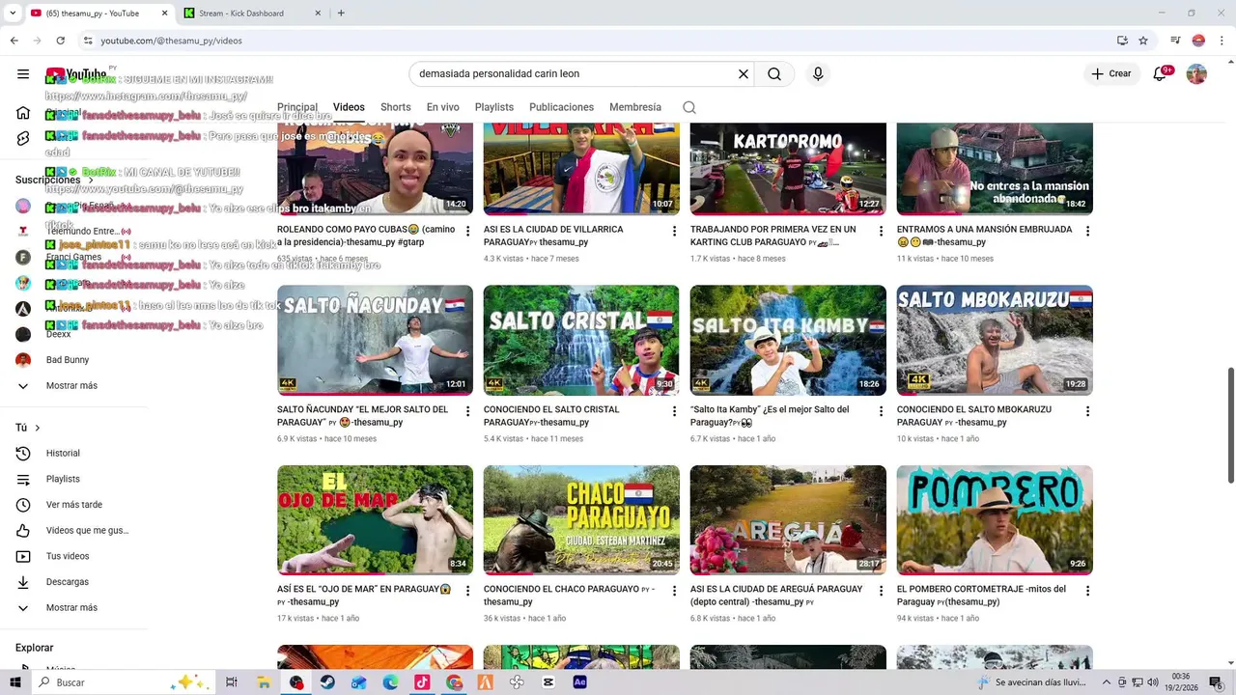Show hidden system tray icons
This screenshot has width=1236, height=695.
(1107, 682)
